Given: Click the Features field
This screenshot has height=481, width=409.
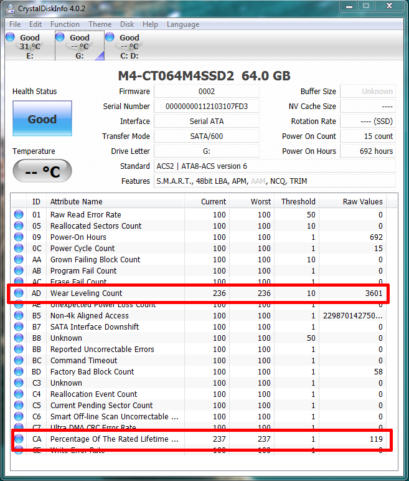Looking at the screenshot, I should (x=275, y=181).
